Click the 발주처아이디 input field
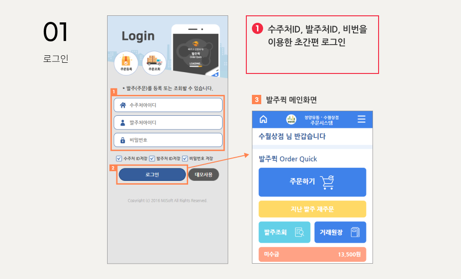This screenshot has width=461, height=279. pos(168,122)
